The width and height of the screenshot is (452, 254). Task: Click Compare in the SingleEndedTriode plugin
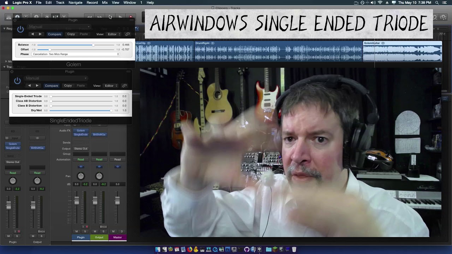(x=51, y=86)
